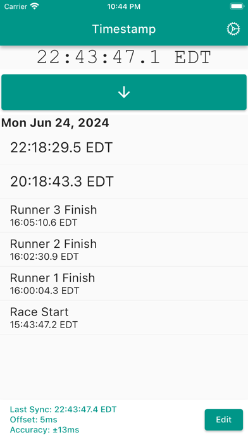
Task: Tap the Timestamp title in header
Action: point(124,29)
